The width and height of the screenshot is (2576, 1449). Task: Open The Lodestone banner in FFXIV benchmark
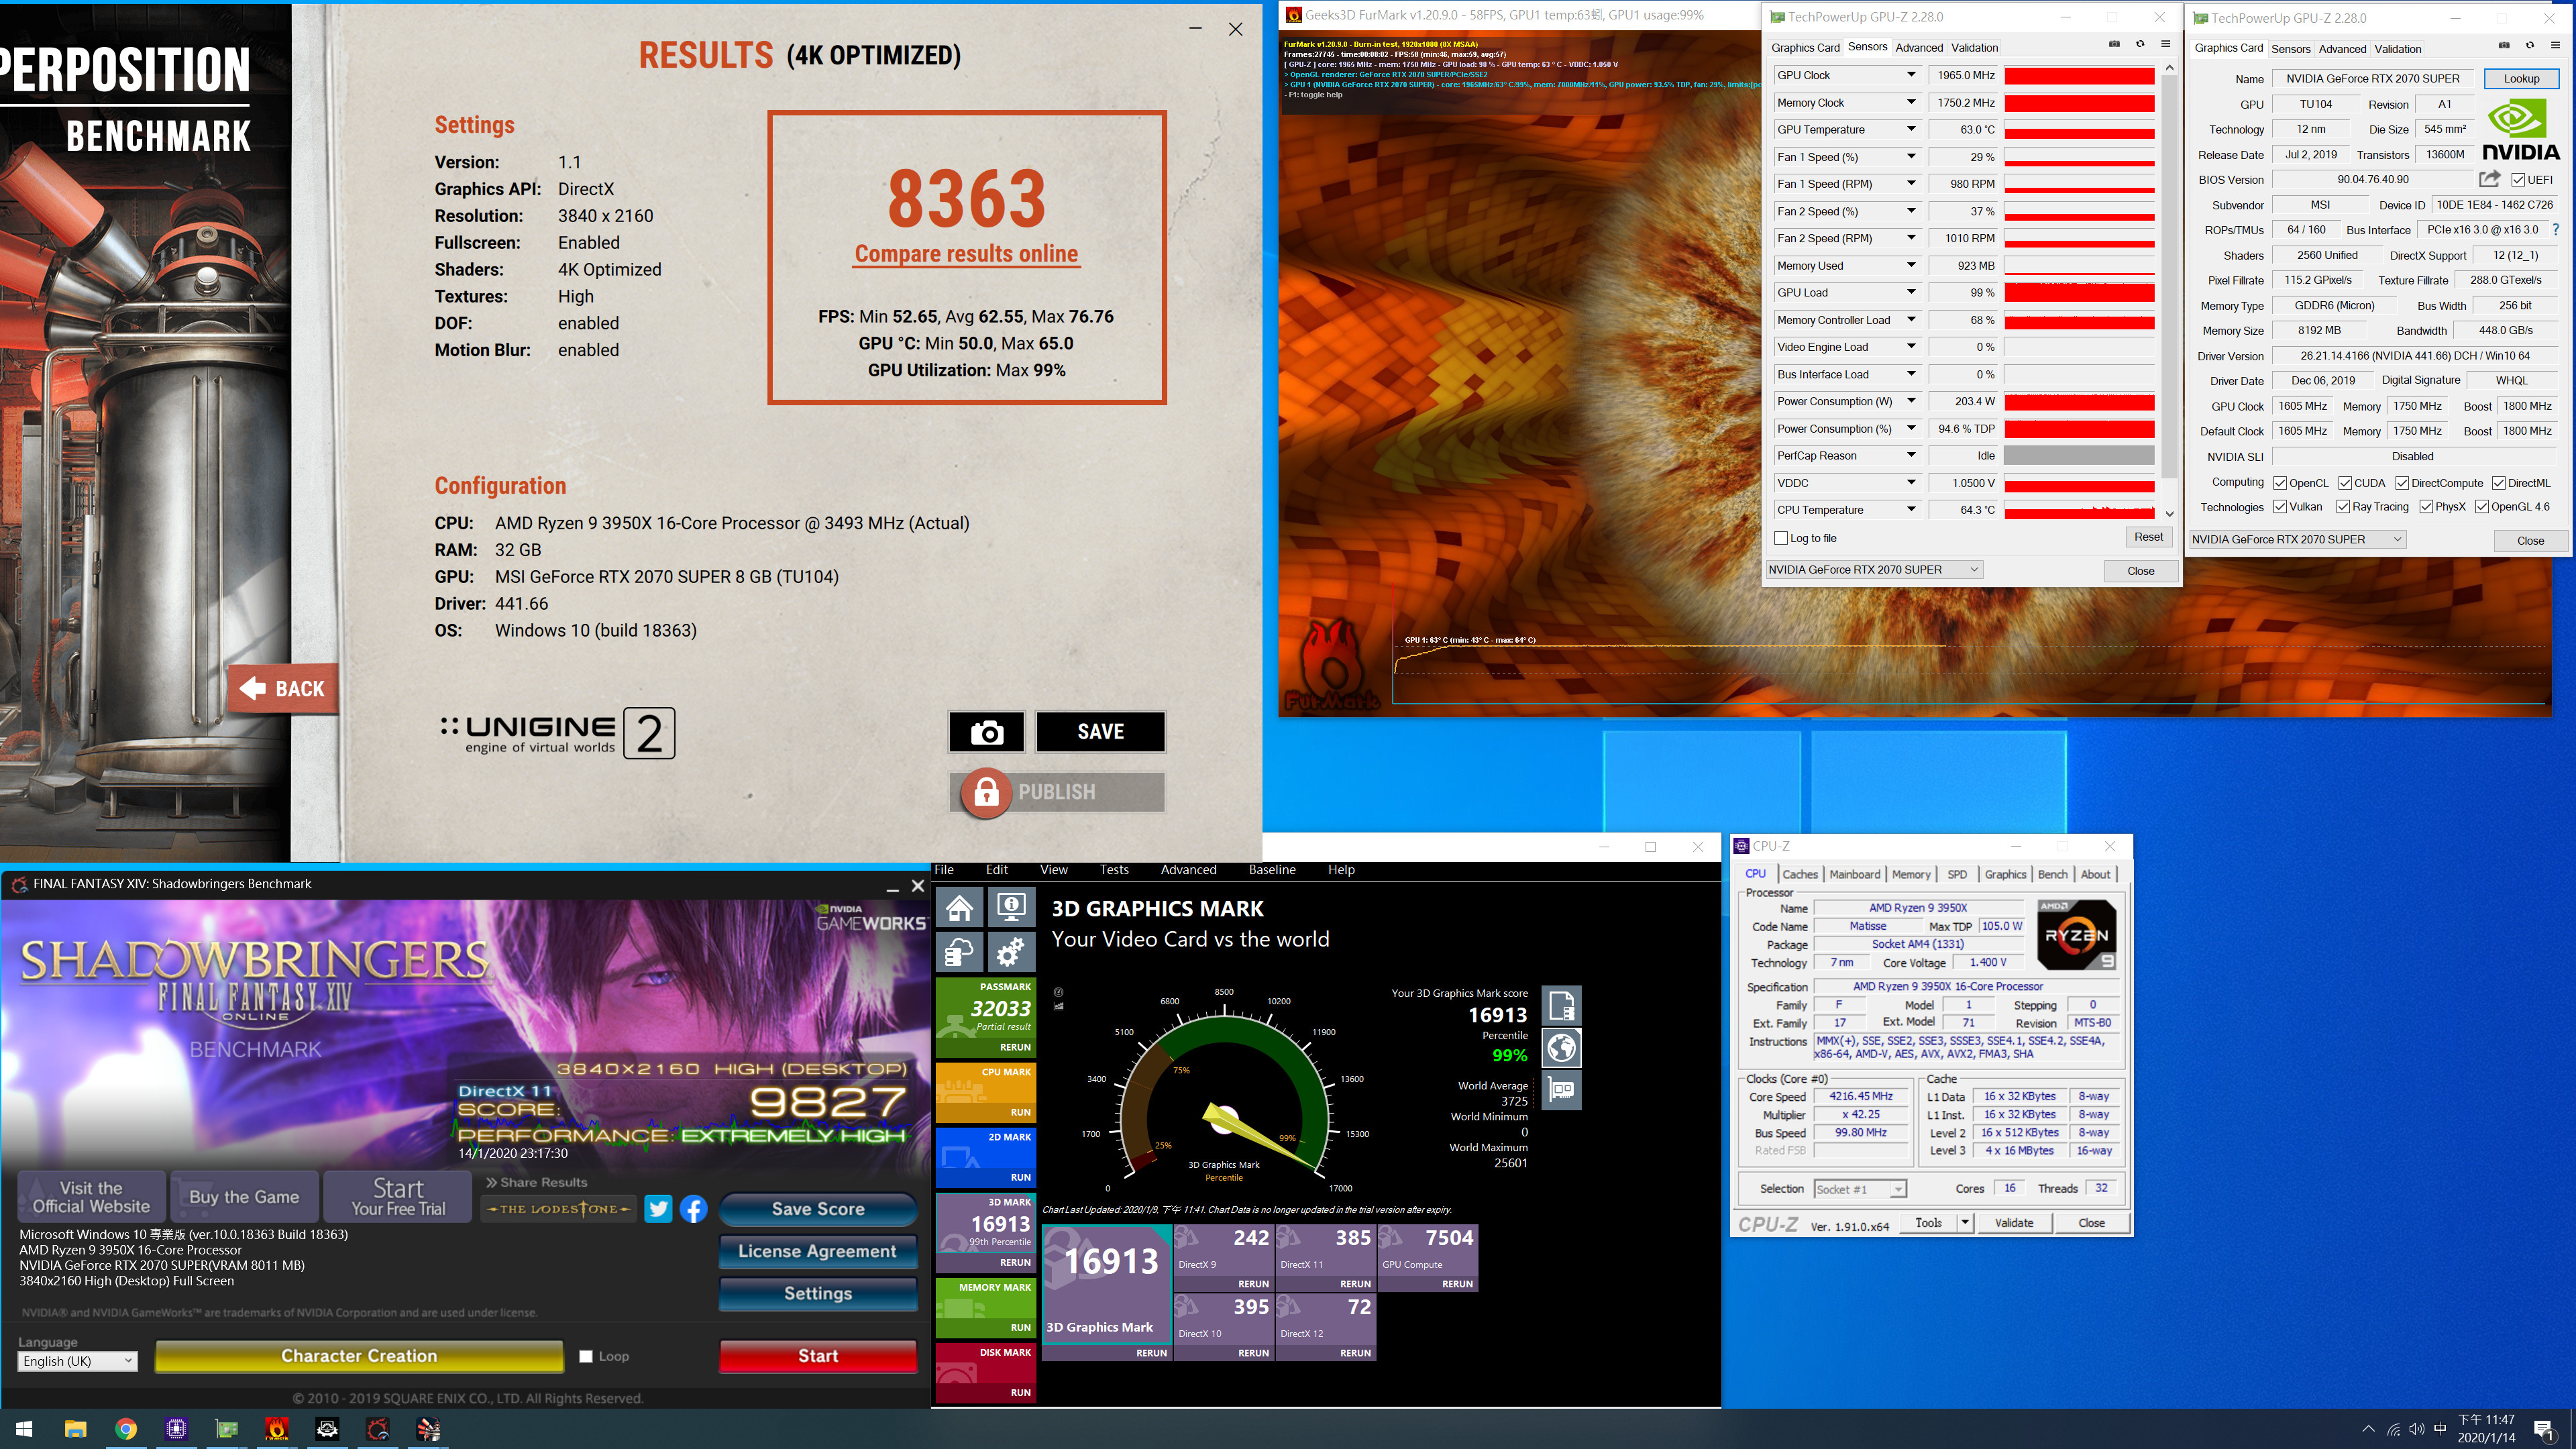click(558, 1208)
